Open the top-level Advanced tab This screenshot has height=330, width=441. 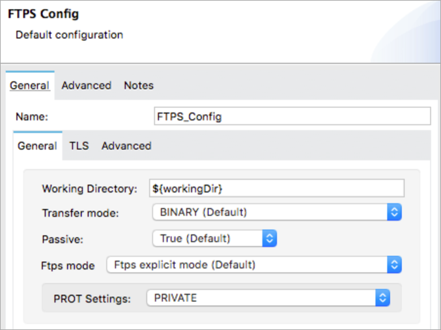pos(87,85)
